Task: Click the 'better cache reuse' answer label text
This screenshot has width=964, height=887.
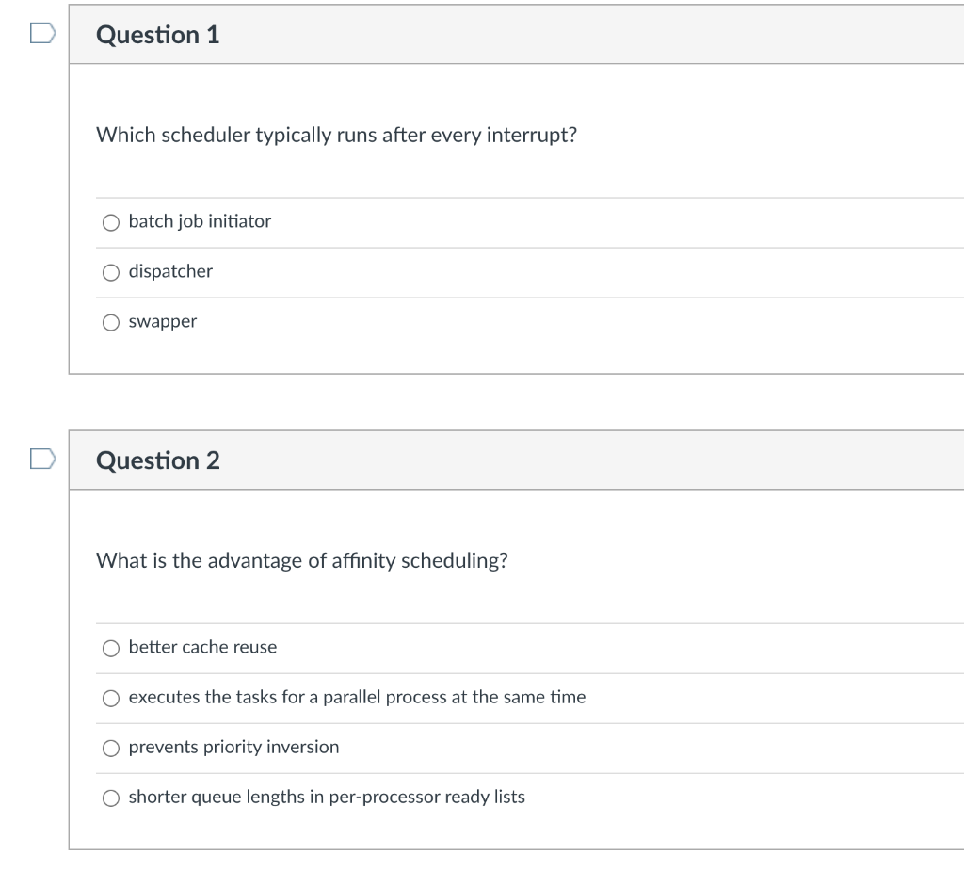Action: tap(202, 647)
